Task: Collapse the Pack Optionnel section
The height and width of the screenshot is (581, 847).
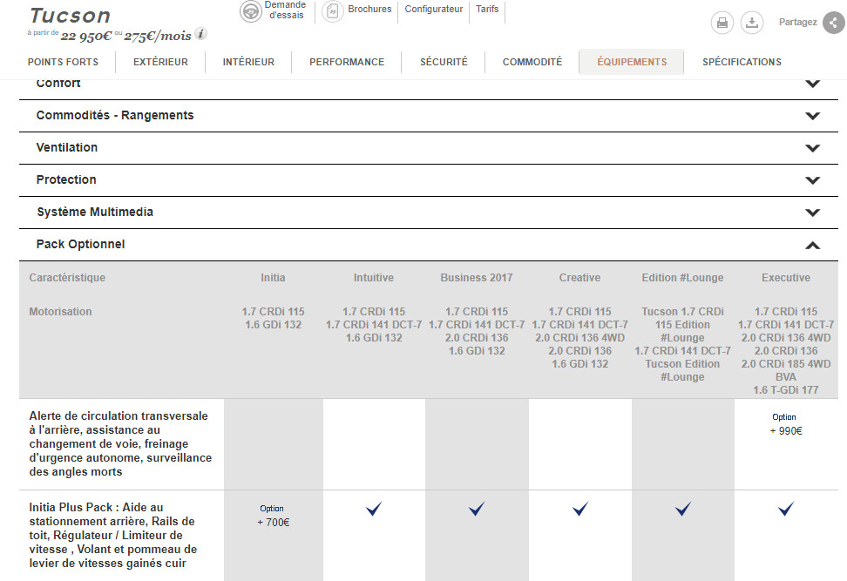Action: (x=429, y=245)
